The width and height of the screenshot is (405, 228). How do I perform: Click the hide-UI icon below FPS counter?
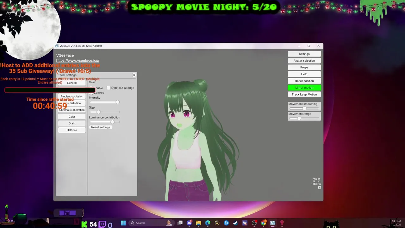click(319, 188)
